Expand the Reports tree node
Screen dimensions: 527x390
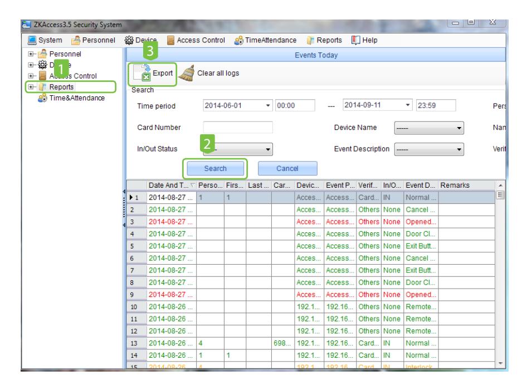tap(31, 87)
